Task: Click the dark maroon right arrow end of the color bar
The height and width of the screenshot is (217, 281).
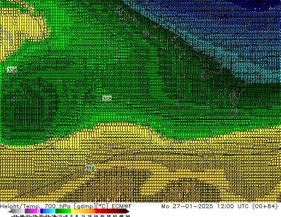Action: [x=127, y=212]
